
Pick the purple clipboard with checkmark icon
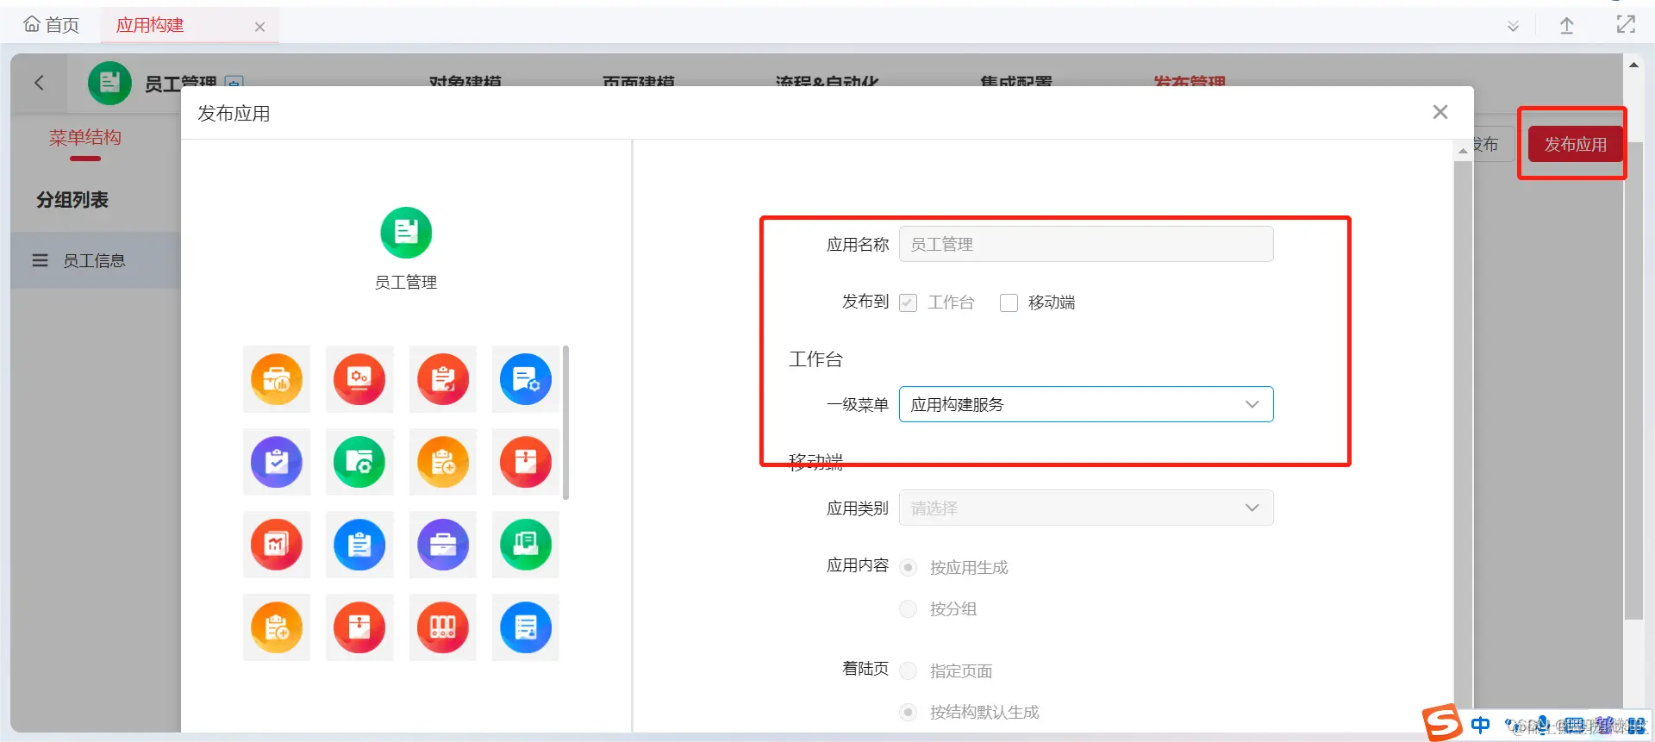(277, 462)
